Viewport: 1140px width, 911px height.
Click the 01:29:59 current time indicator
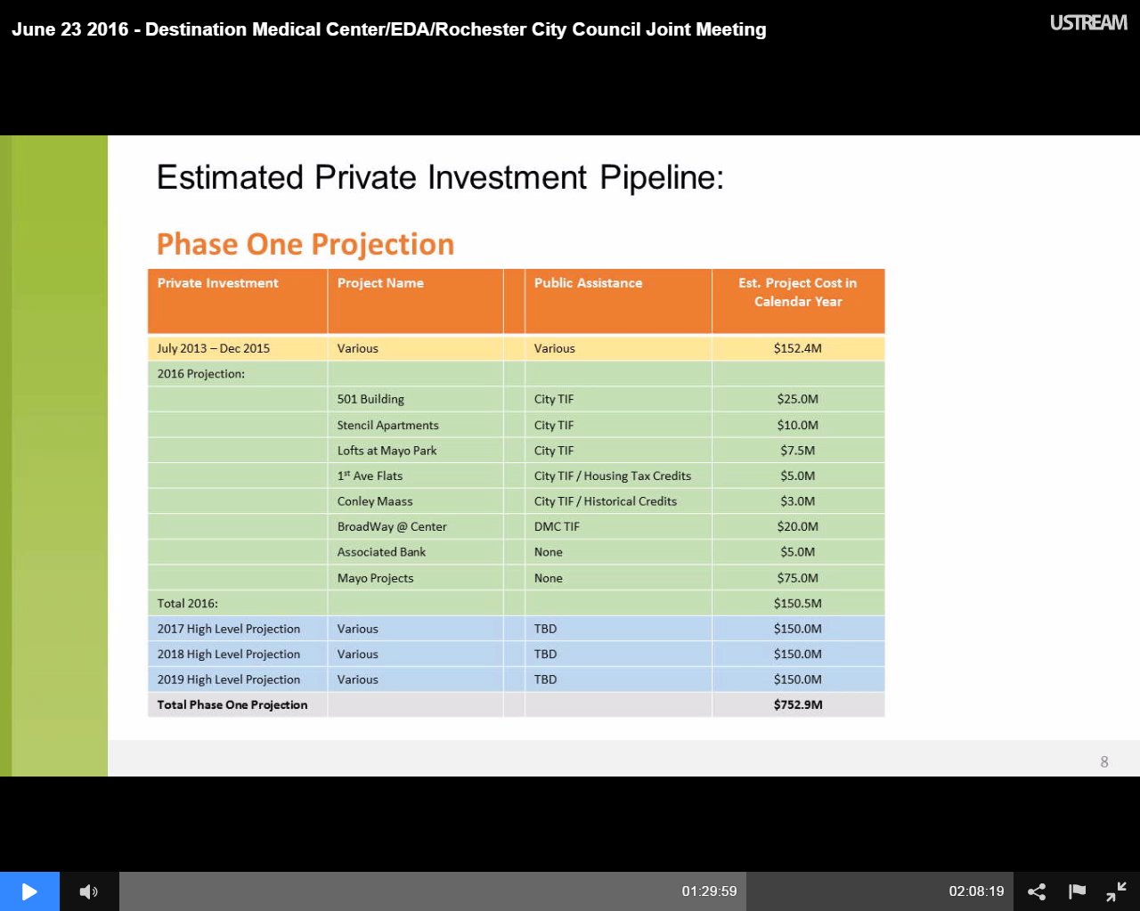709,891
